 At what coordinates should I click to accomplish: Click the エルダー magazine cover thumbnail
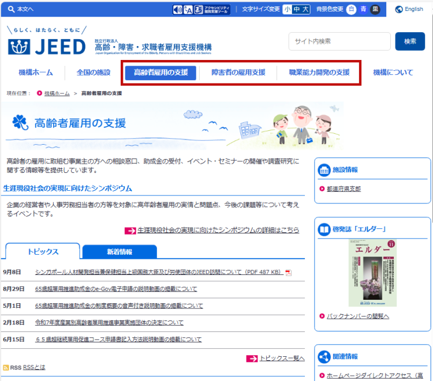pos(372,273)
